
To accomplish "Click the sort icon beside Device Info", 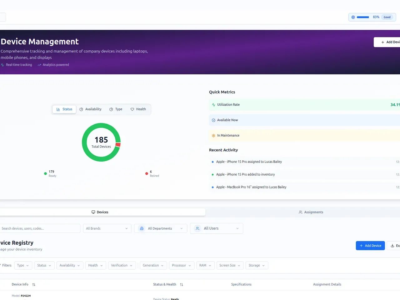I will 34,285.
